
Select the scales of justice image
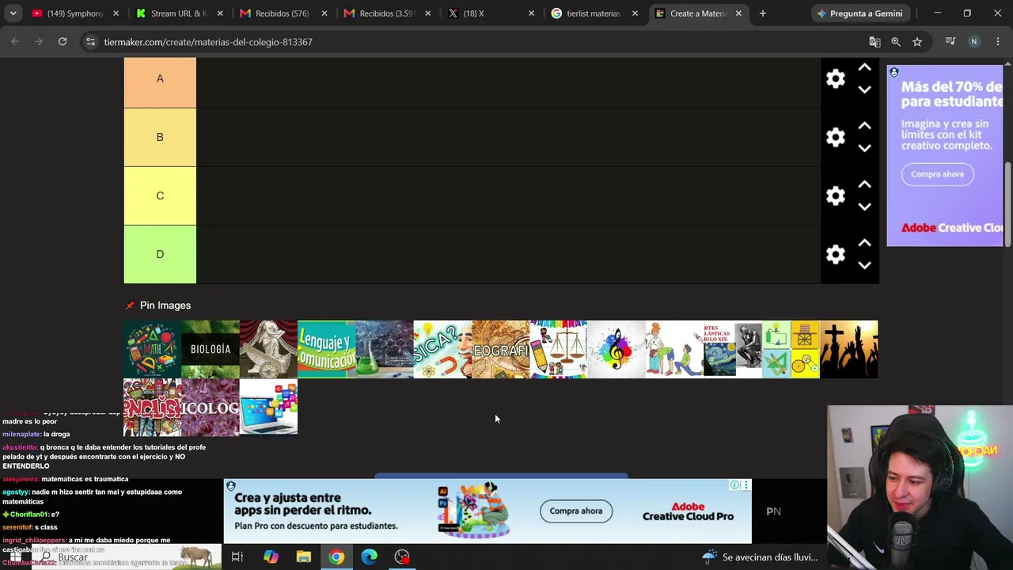pos(559,349)
